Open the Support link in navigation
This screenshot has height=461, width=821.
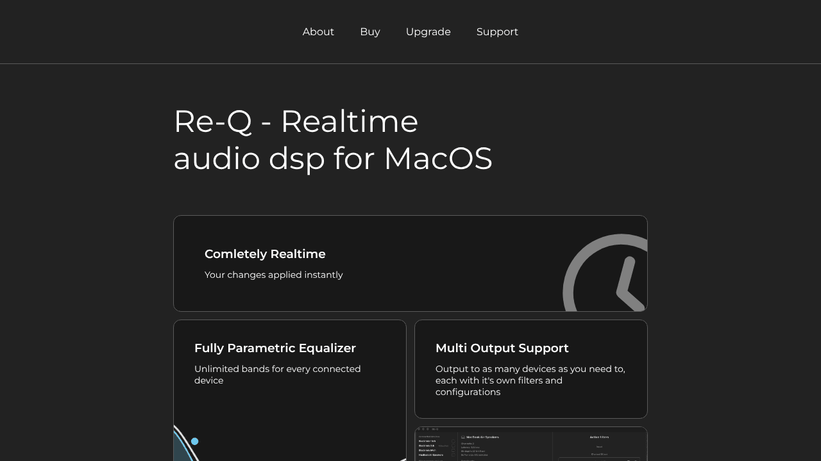coord(497,32)
